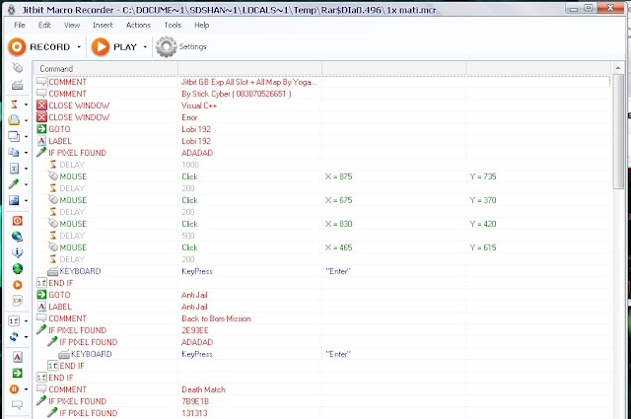
Task: Open the File menu
Action: coord(20,25)
